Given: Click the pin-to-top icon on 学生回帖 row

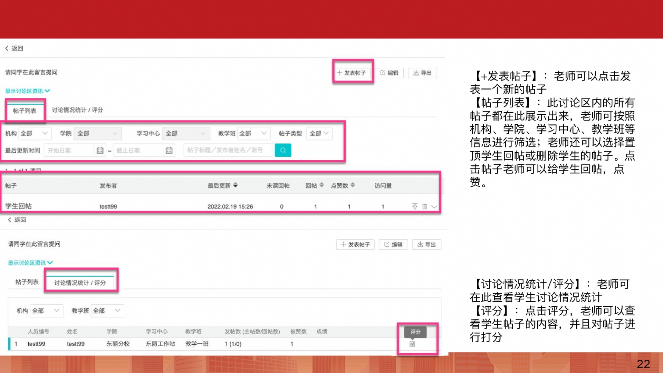Looking at the screenshot, I should (415, 206).
